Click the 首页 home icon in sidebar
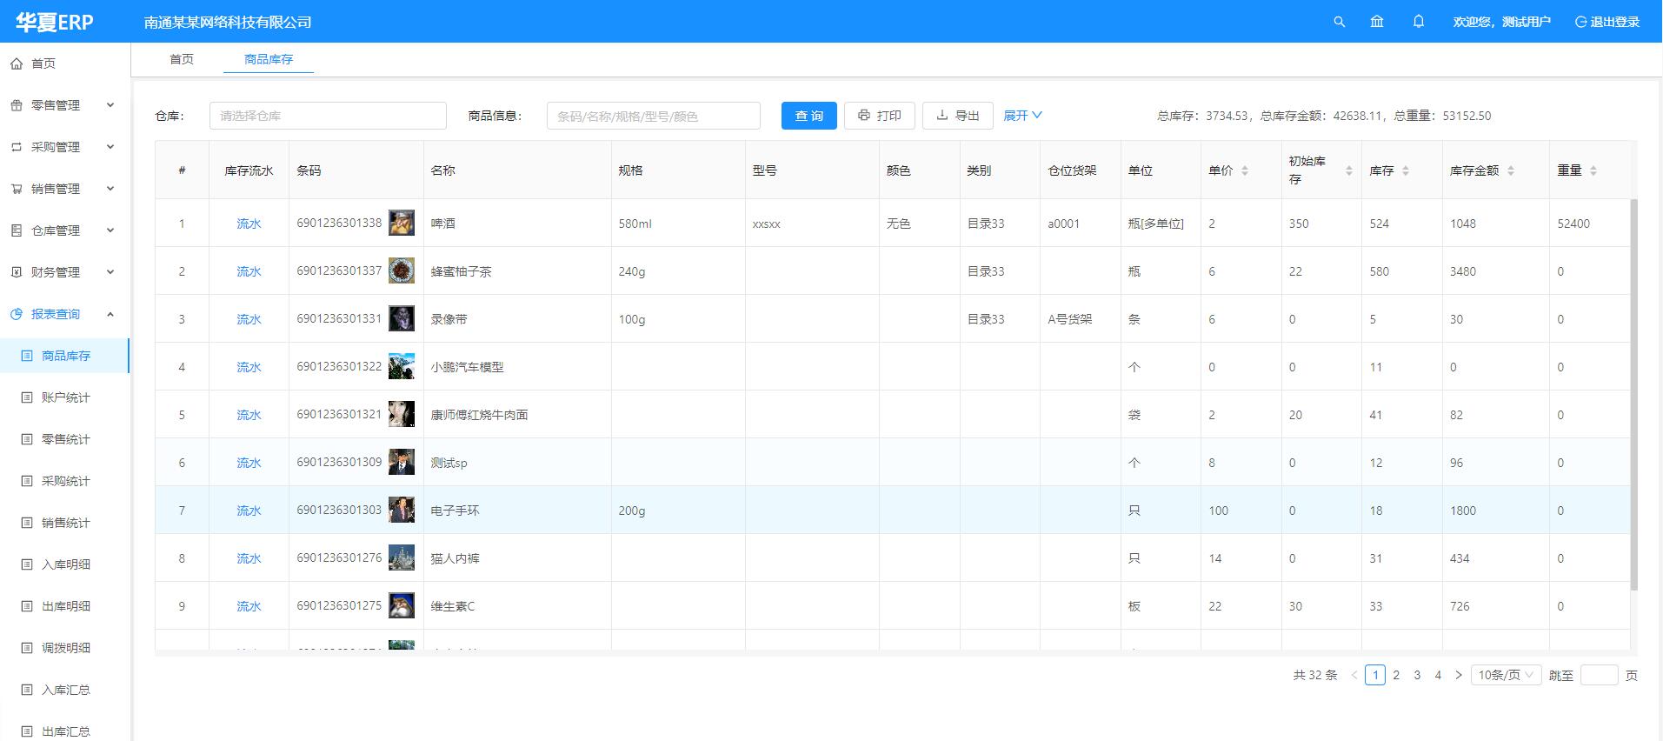This screenshot has height=741, width=1663. [17, 63]
